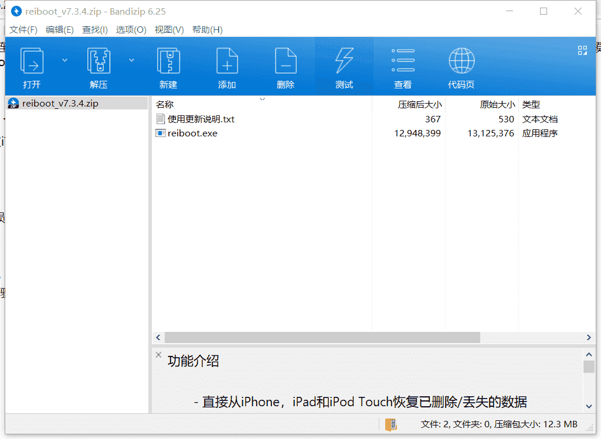Click the compressed size 12,948,399
601x439 pixels.
417,133
